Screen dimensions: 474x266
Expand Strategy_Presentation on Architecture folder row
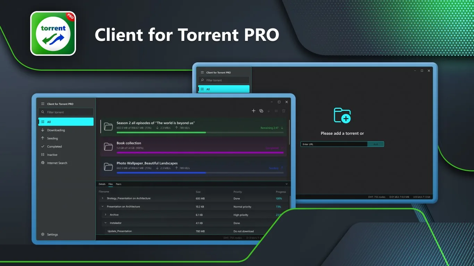[x=102, y=198]
